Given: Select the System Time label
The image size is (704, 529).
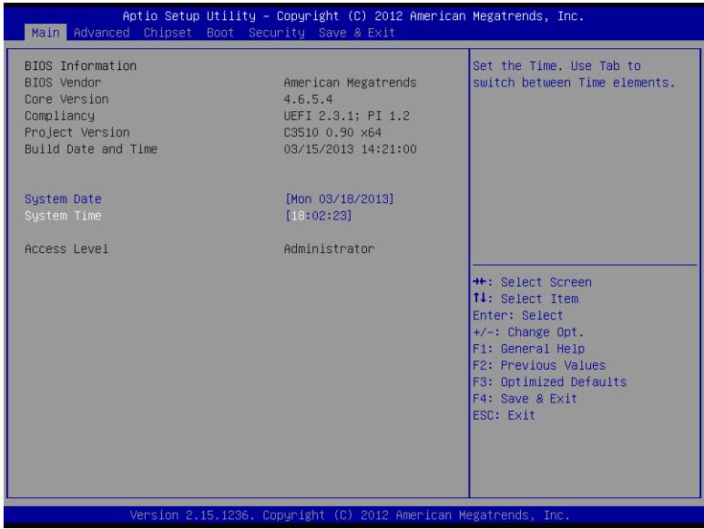Looking at the screenshot, I should coord(63,216).
